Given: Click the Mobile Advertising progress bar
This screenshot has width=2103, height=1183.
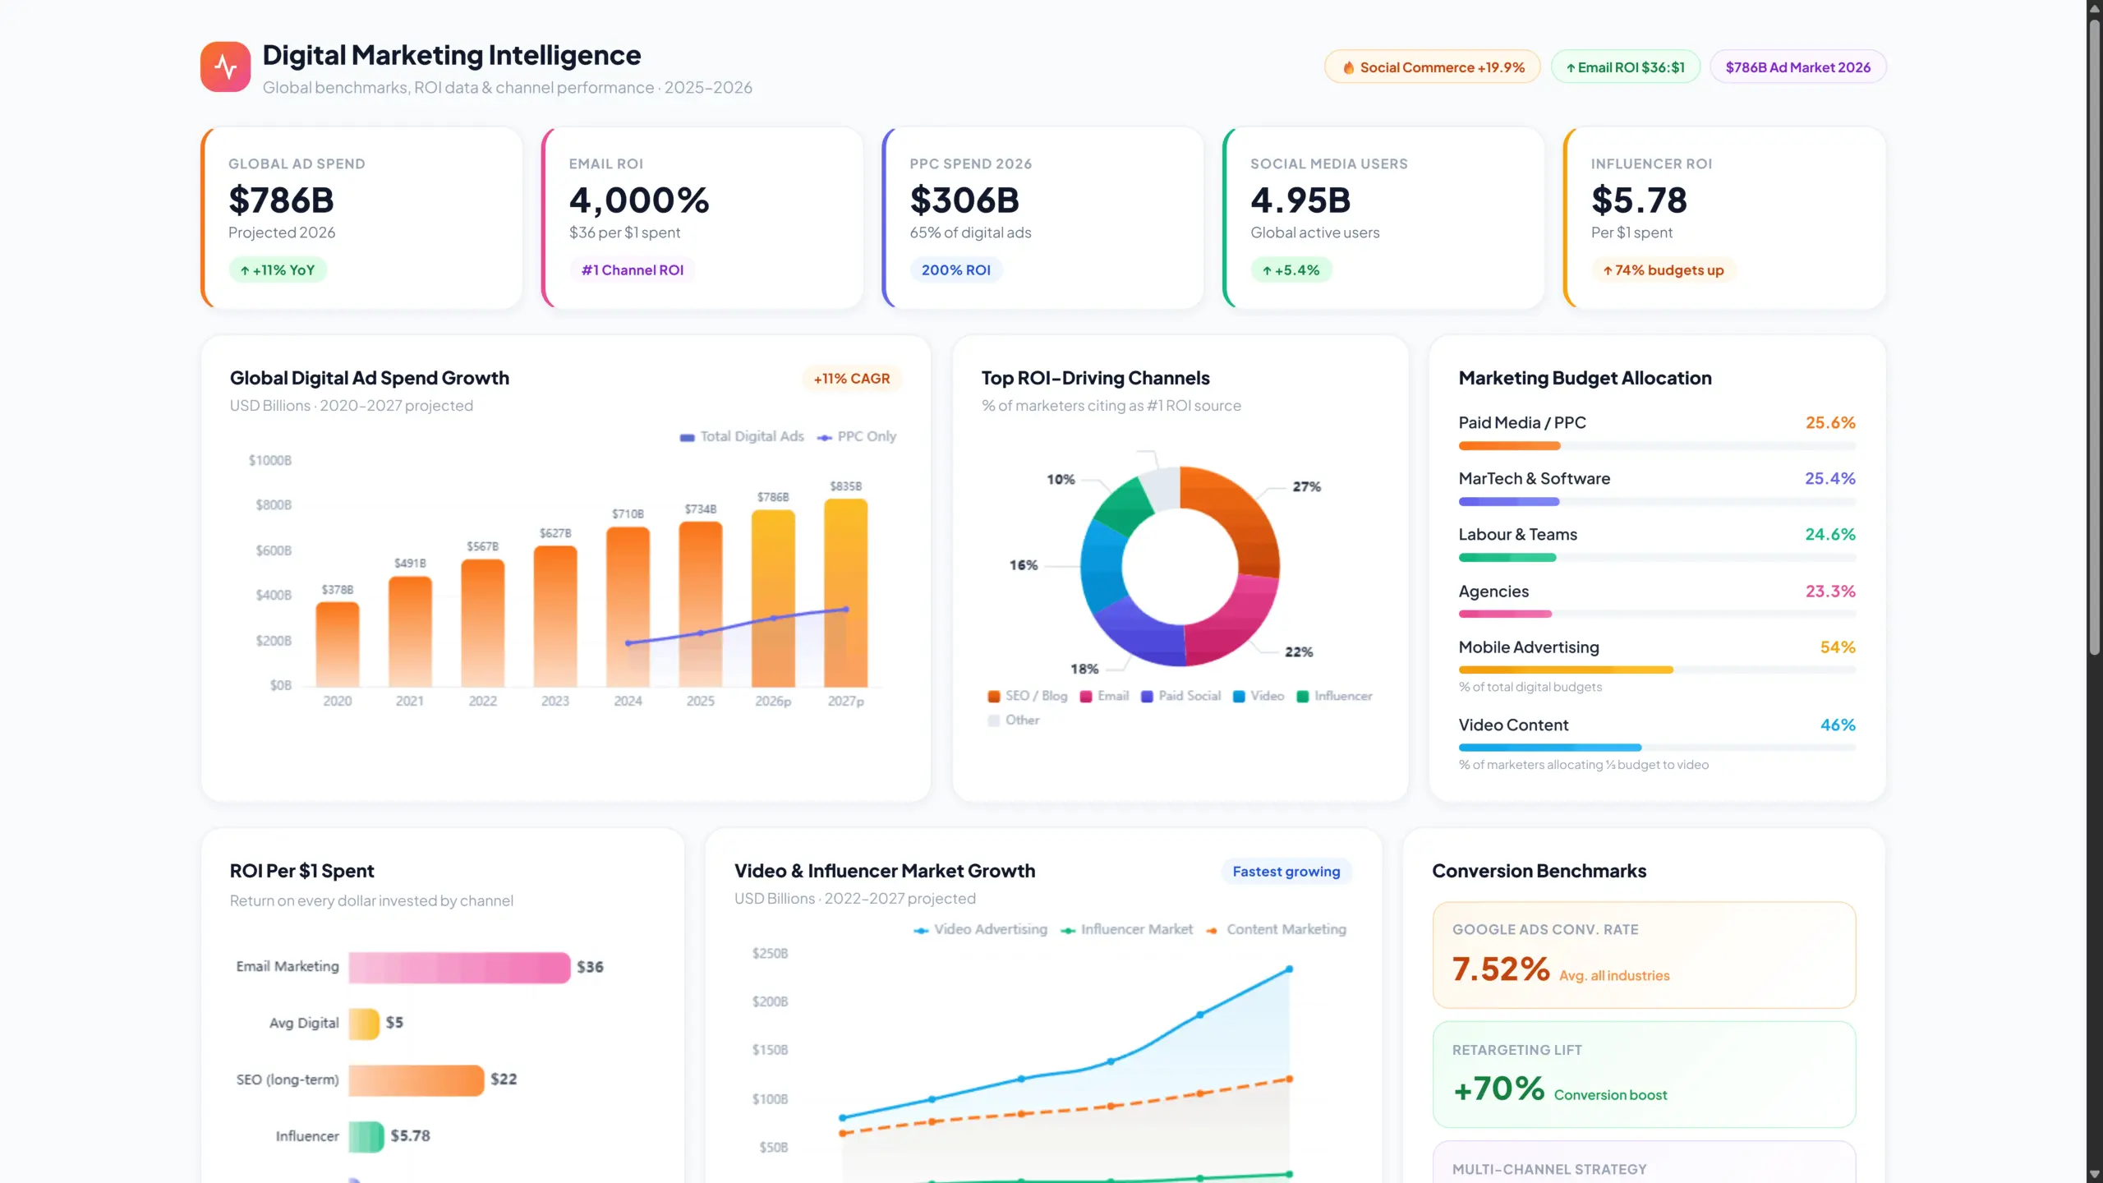Looking at the screenshot, I should pyautogui.click(x=1657, y=670).
